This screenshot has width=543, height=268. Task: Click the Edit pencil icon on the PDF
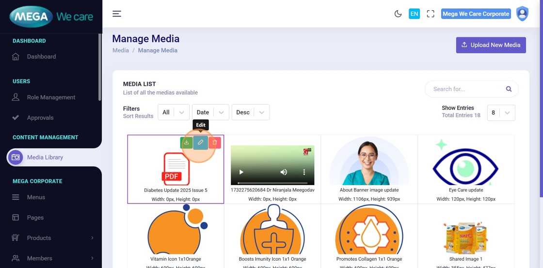pyautogui.click(x=201, y=142)
